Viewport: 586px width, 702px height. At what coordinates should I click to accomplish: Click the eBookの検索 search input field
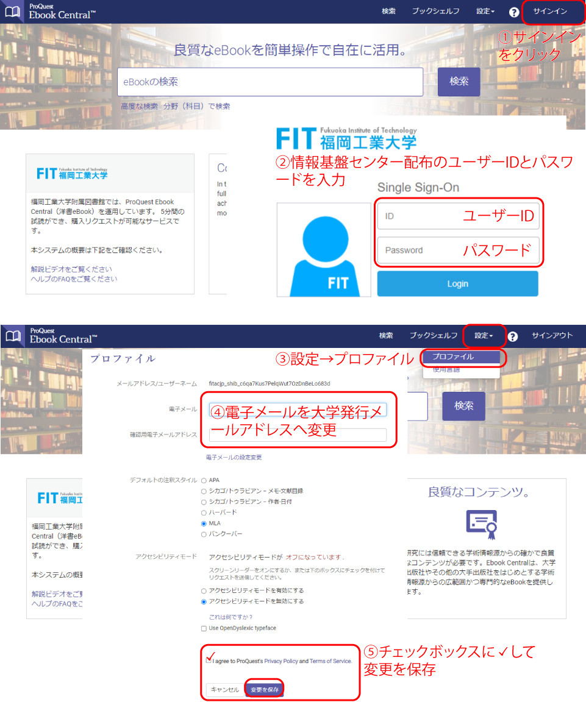point(270,82)
